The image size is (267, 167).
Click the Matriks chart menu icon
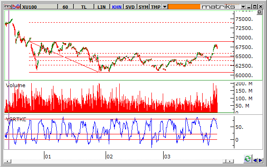coord(8,7)
